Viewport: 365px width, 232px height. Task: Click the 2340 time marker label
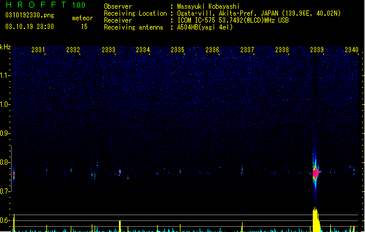tap(352, 50)
